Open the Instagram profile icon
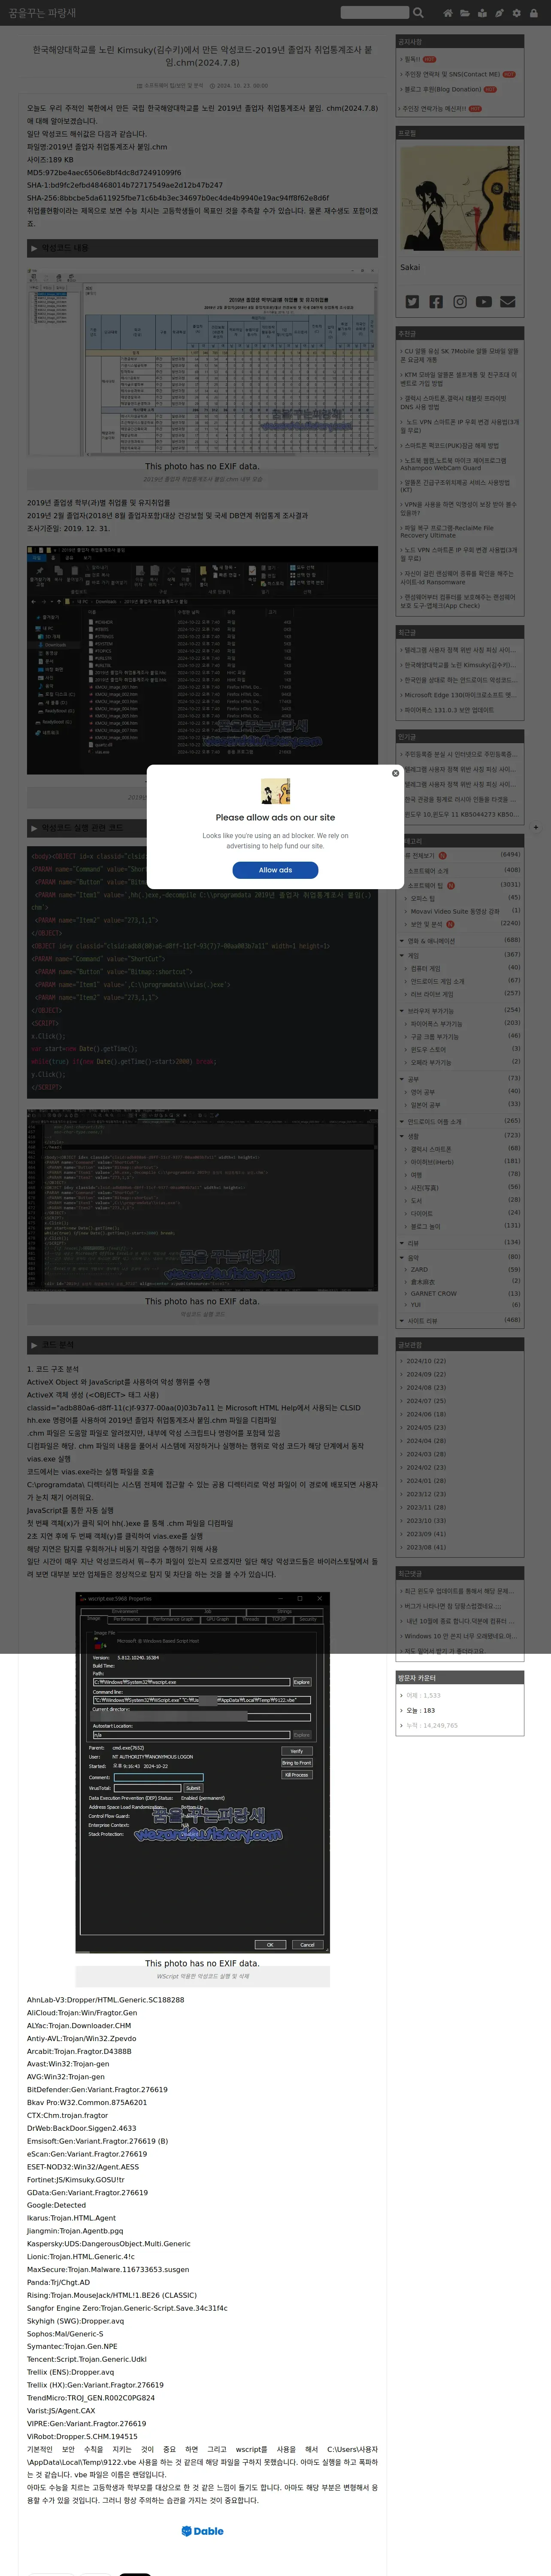Screen dimensions: 551x2576 tap(460, 301)
